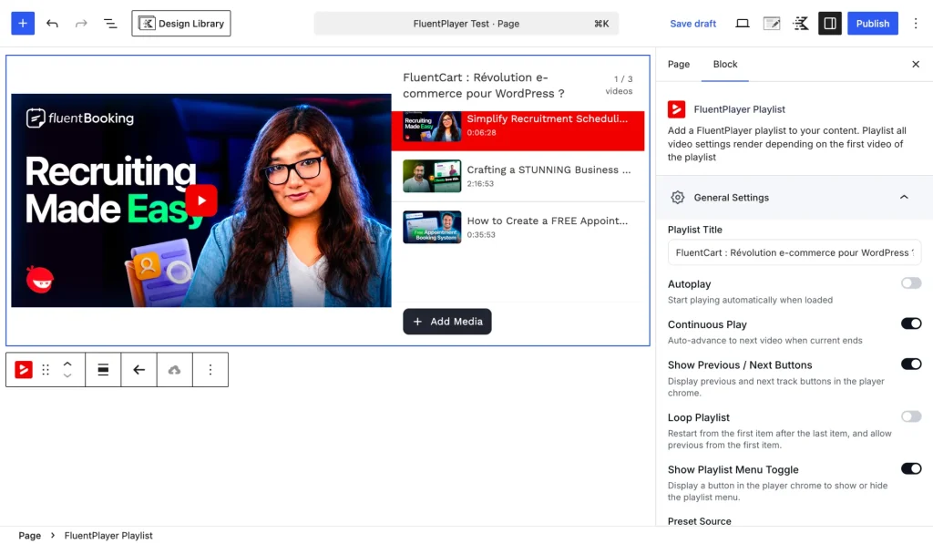
Task: Click the fluentBooking logo on video
Action: pyautogui.click(x=80, y=118)
